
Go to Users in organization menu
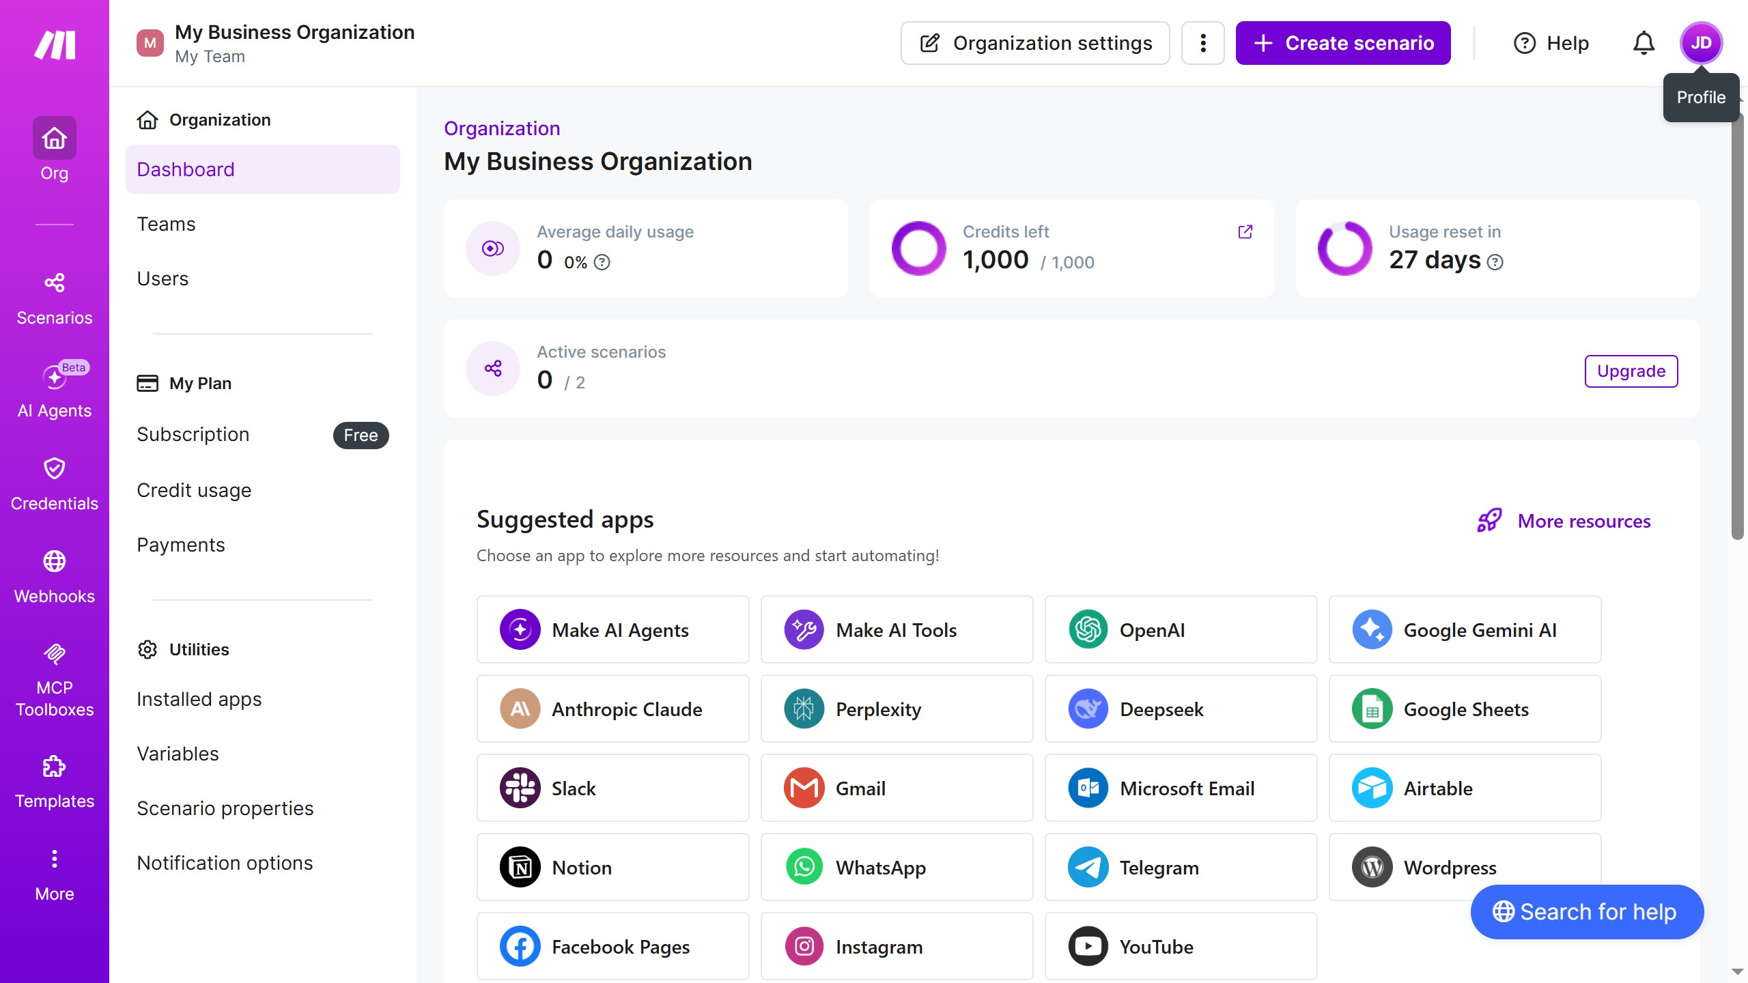pyautogui.click(x=263, y=279)
